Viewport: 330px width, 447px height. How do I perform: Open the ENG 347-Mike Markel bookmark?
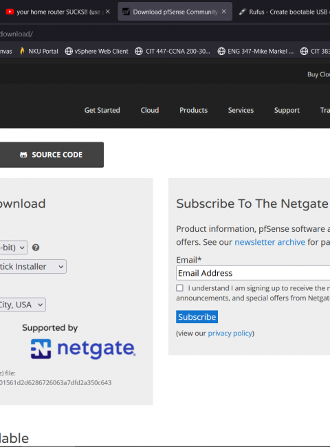pos(256,52)
